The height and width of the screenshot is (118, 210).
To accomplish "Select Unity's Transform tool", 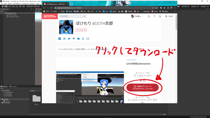I will pyautogui.click(x=20, y=6).
